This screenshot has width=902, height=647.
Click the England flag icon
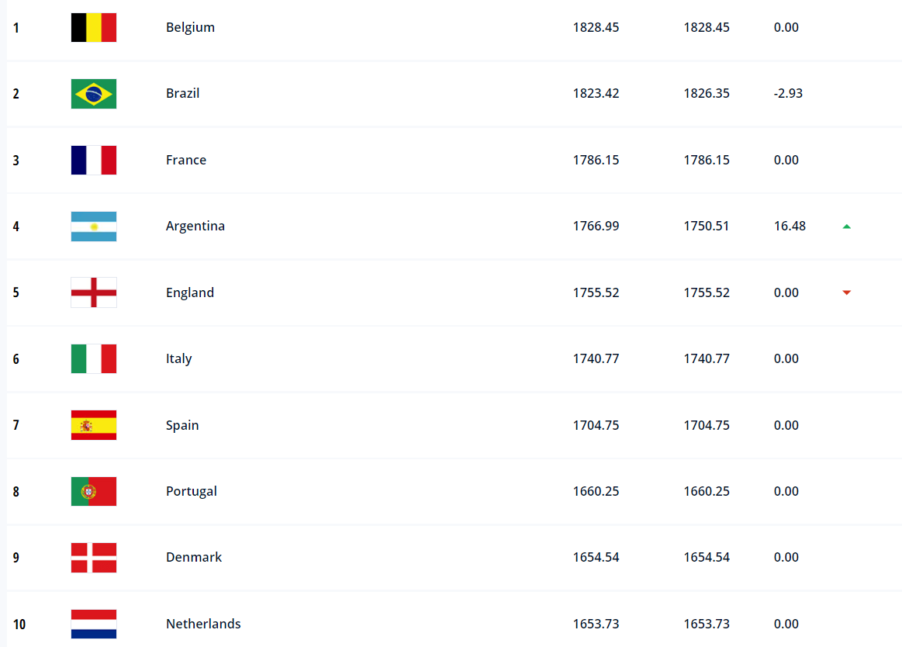click(94, 292)
